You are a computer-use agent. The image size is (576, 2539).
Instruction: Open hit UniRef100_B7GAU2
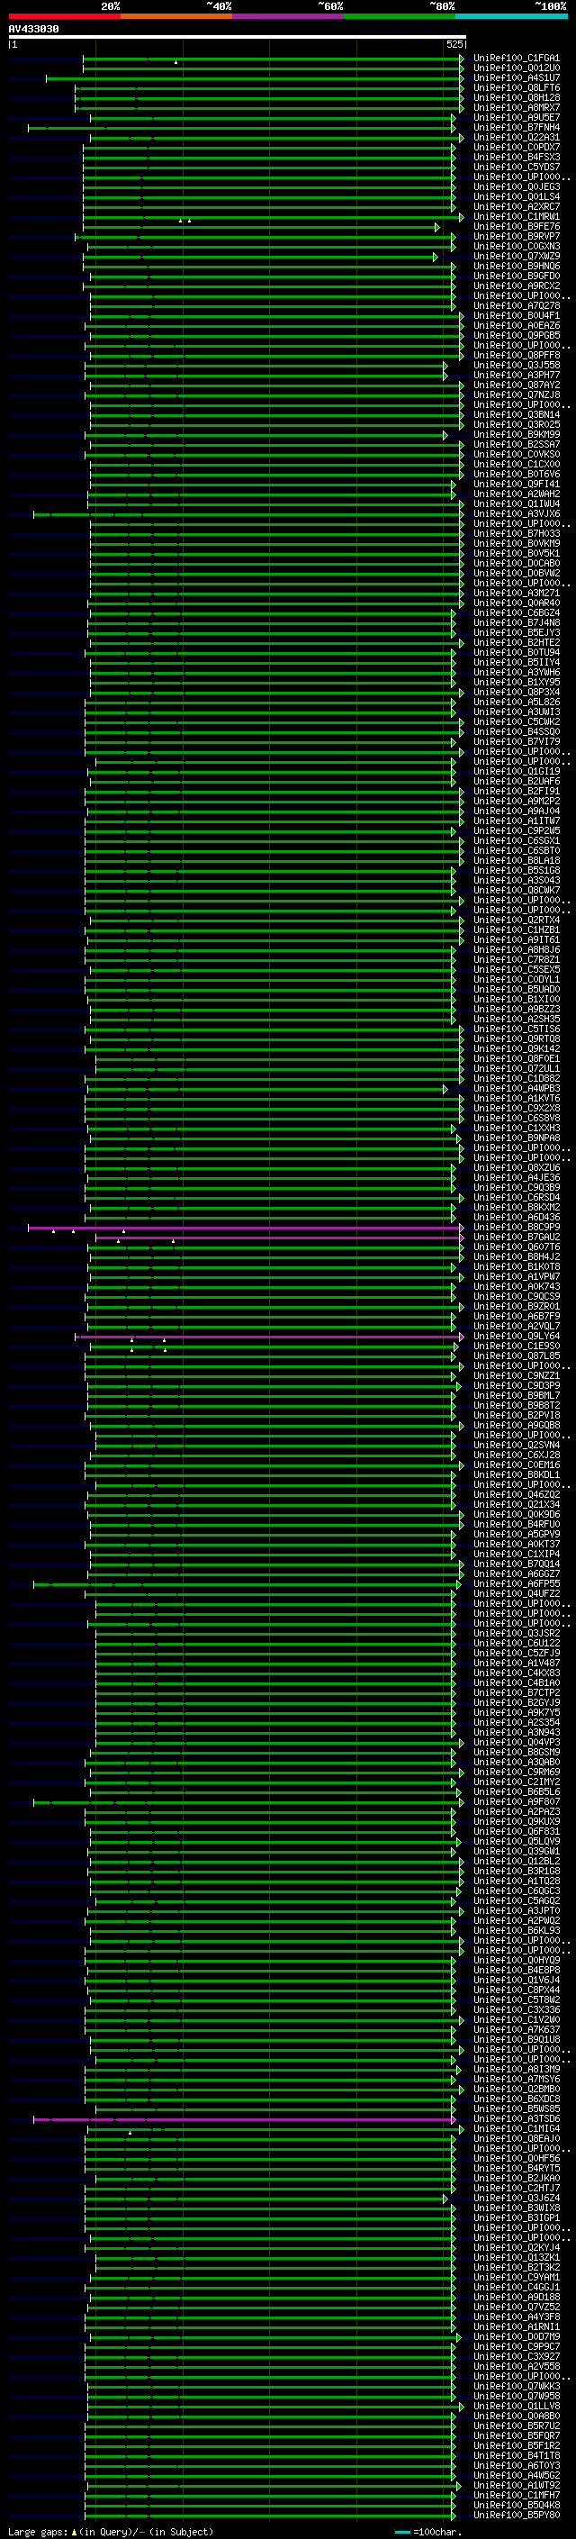[516, 1237]
